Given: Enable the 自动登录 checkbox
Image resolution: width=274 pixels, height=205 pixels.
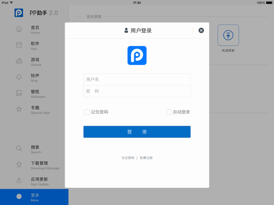Looking at the screenshot, I should tap(169, 112).
